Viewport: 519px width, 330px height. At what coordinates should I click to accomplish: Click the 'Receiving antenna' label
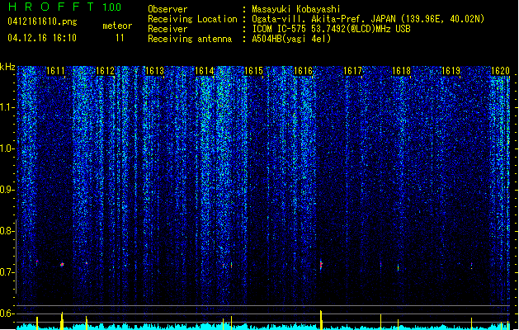(x=190, y=39)
